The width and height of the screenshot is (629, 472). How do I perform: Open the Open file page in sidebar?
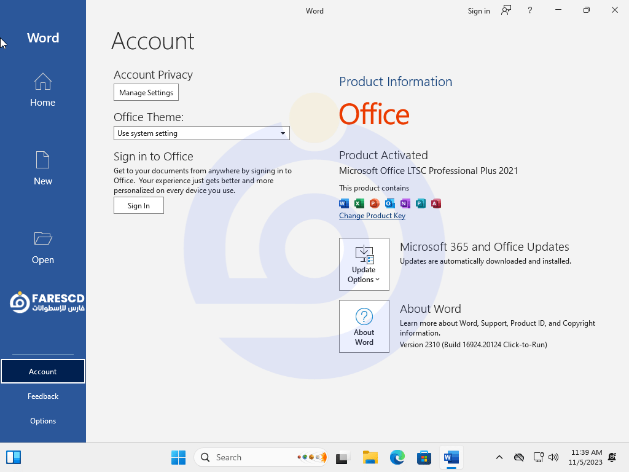42,248
